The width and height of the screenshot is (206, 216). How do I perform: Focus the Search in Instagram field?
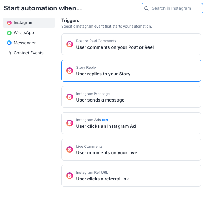[172, 8]
